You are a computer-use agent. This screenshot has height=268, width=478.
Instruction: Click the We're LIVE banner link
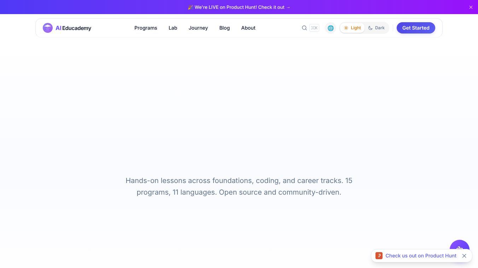(239, 7)
